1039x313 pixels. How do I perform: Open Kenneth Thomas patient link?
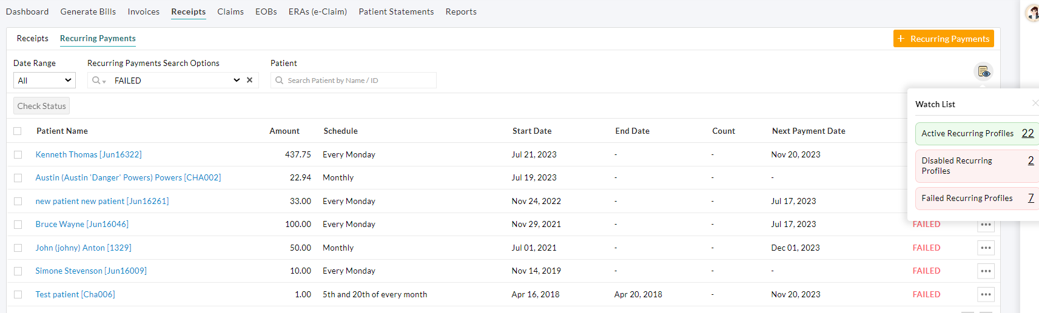(x=89, y=154)
